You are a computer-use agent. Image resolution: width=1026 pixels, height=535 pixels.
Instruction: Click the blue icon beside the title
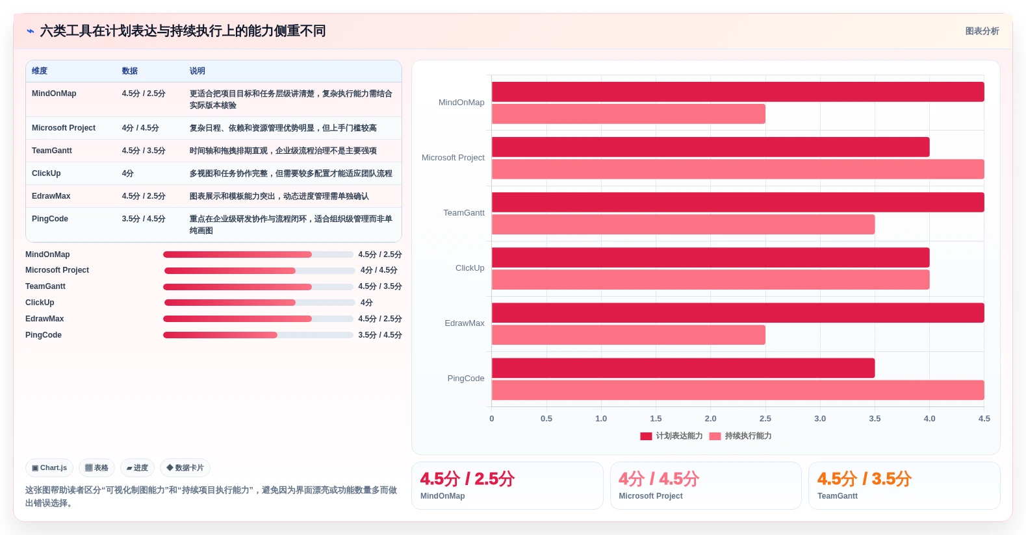click(x=30, y=31)
